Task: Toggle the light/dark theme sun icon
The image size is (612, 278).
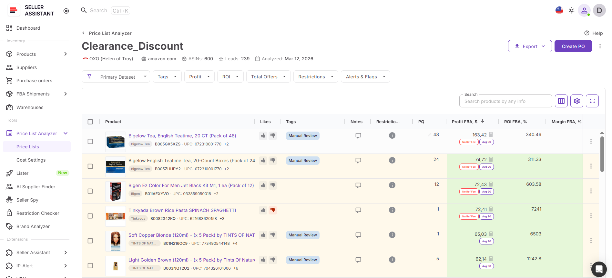Action: (572, 10)
